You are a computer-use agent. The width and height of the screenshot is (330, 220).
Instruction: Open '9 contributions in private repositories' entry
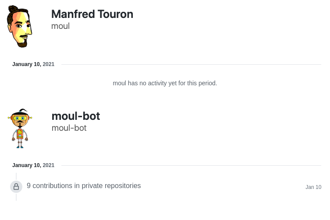(x=84, y=186)
